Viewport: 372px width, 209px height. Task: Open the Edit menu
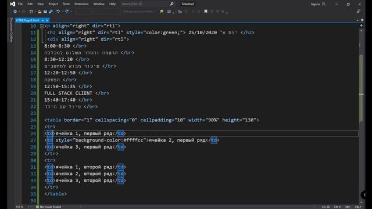(30, 4)
